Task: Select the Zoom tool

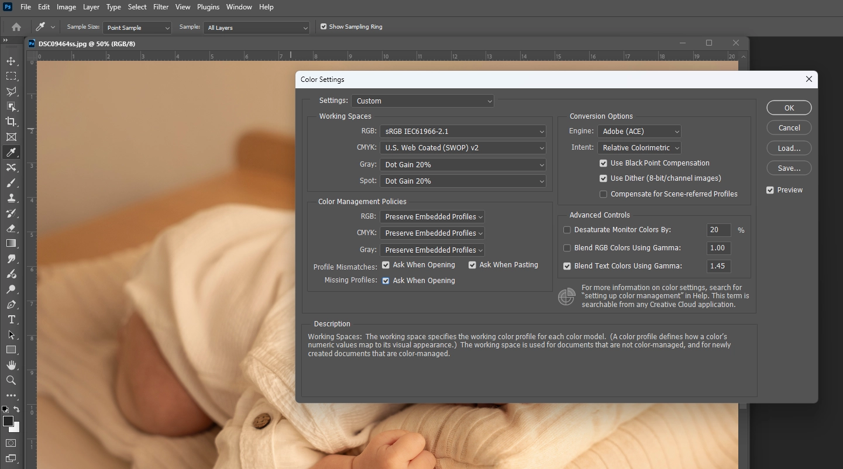Action: point(11,380)
